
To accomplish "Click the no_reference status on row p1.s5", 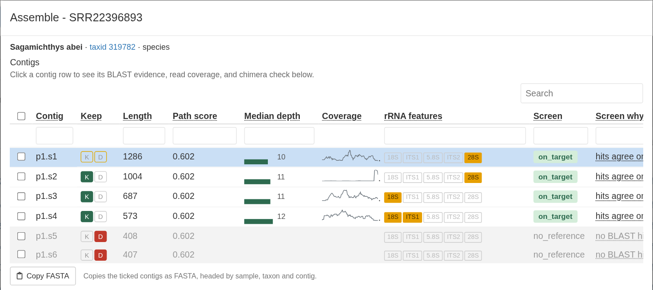I will point(559,236).
